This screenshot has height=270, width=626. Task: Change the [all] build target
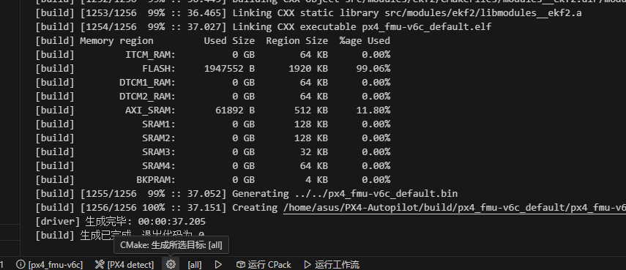click(195, 264)
